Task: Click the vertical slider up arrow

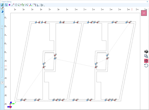Action: click(x=2, y=26)
